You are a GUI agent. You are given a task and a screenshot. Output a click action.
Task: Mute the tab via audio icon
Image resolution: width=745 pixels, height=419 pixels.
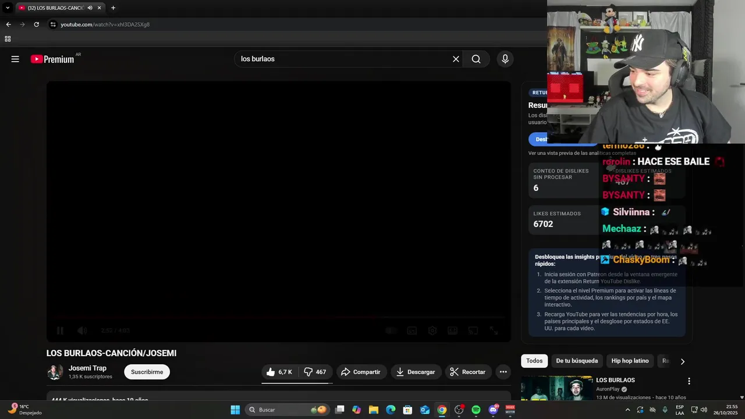pos(90,8)
